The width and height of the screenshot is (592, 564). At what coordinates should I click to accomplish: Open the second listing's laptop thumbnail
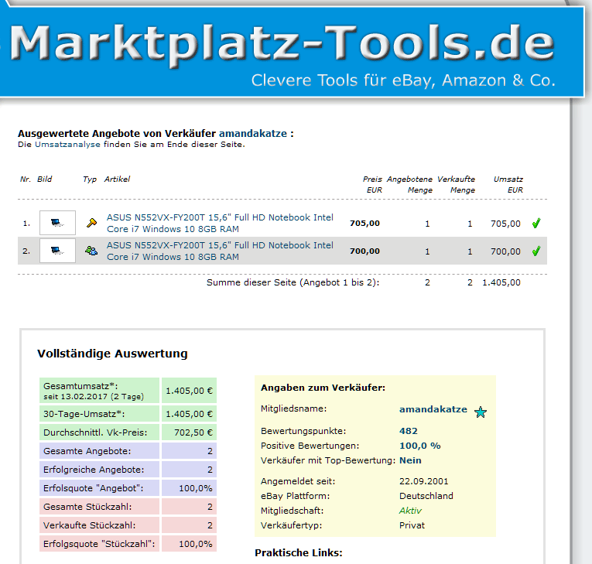57,251
